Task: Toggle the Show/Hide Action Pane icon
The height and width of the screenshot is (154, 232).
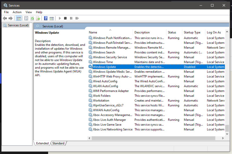Action: (52, 18)
